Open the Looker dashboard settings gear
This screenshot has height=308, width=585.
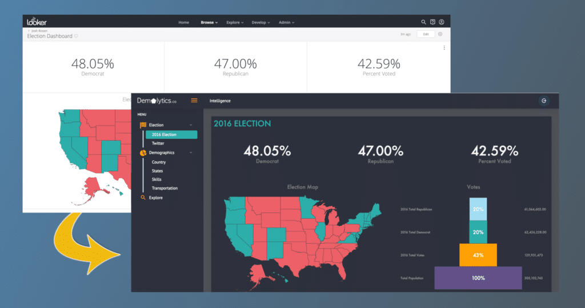(x=440, y=34)
